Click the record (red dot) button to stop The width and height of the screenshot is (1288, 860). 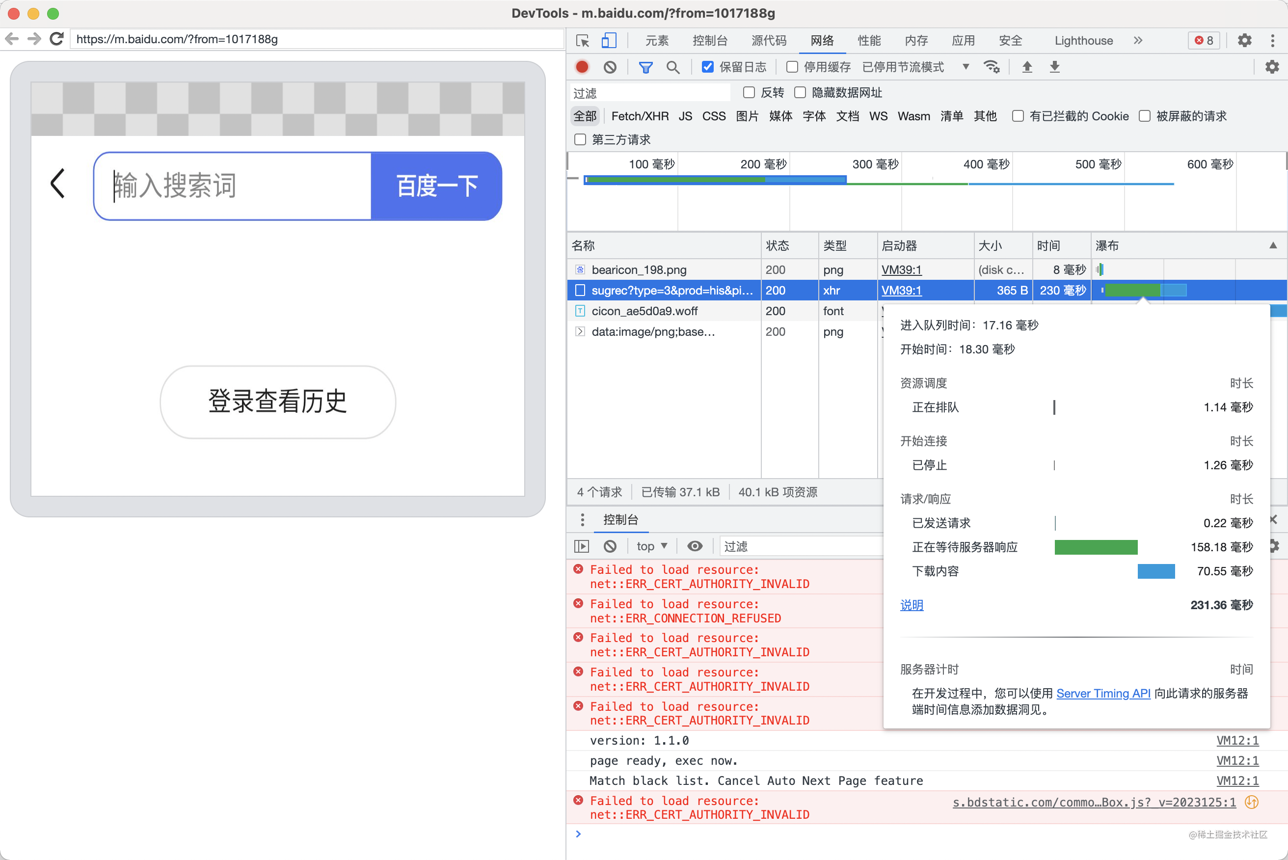click(582, 67)
